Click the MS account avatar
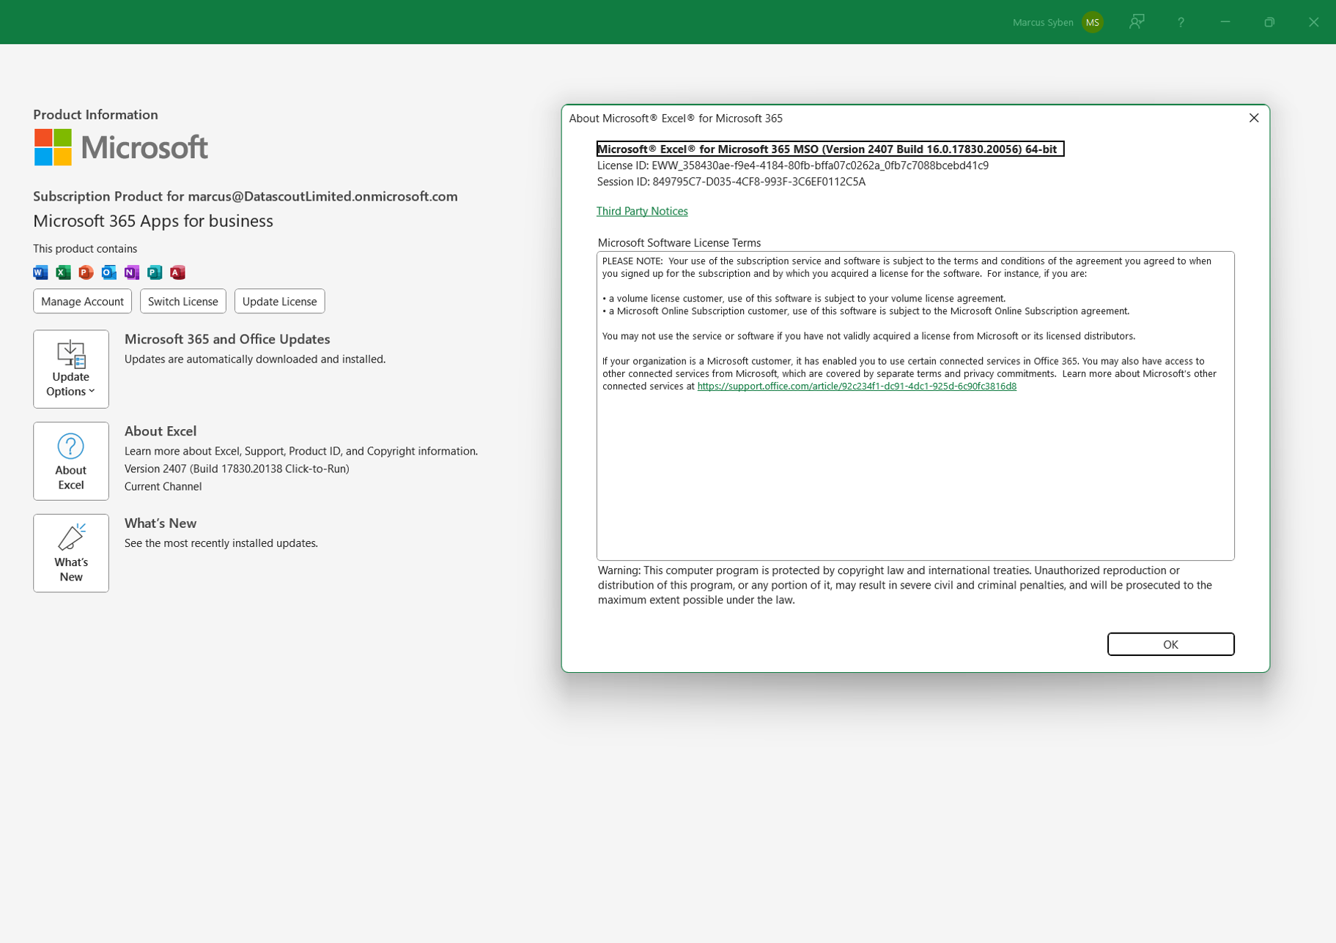The width and height of the screenshot is (1336, 943). (x=1092, y=22)
